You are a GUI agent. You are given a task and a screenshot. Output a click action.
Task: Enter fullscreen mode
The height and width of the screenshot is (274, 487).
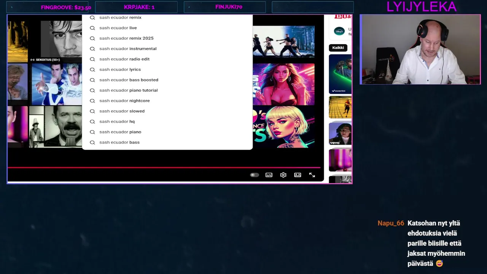pyautogui.click(x=312, y=175)
